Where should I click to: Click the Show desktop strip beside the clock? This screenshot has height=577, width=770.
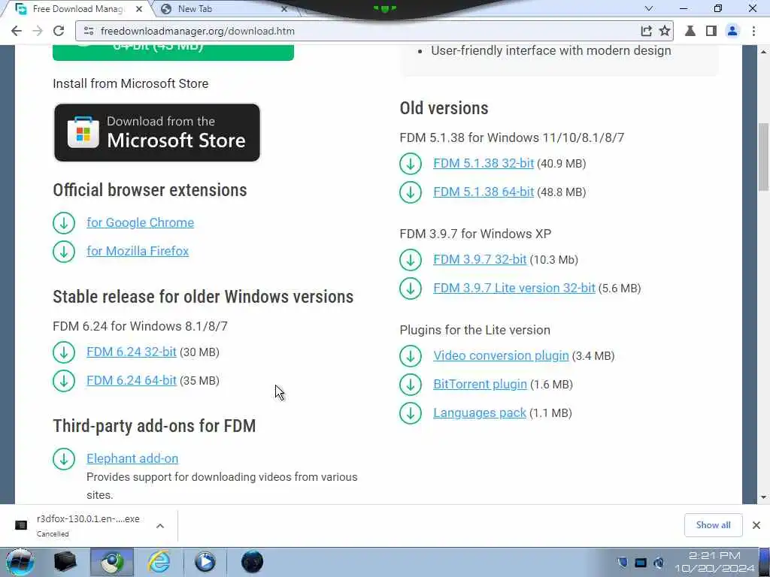click(765, 562)
